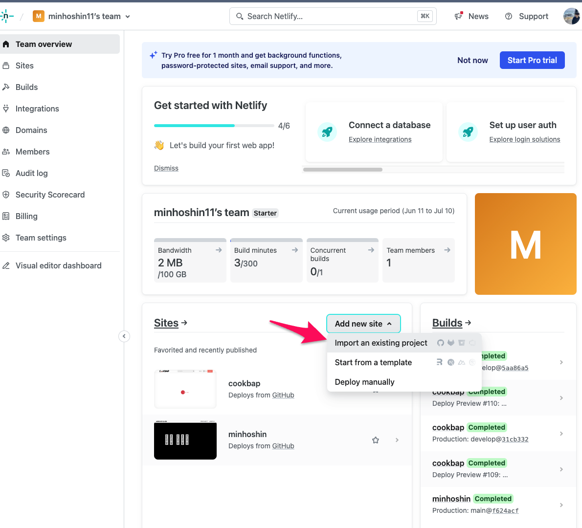
Task: Click the GitLab icon in Import row
Action: click(450, 343)
